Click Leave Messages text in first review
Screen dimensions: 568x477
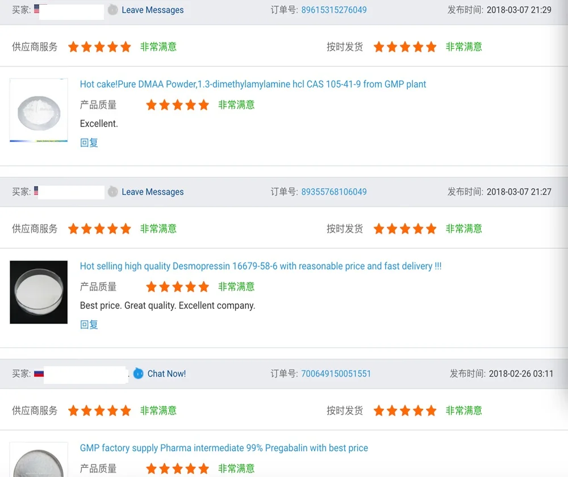tap(152, 10)
